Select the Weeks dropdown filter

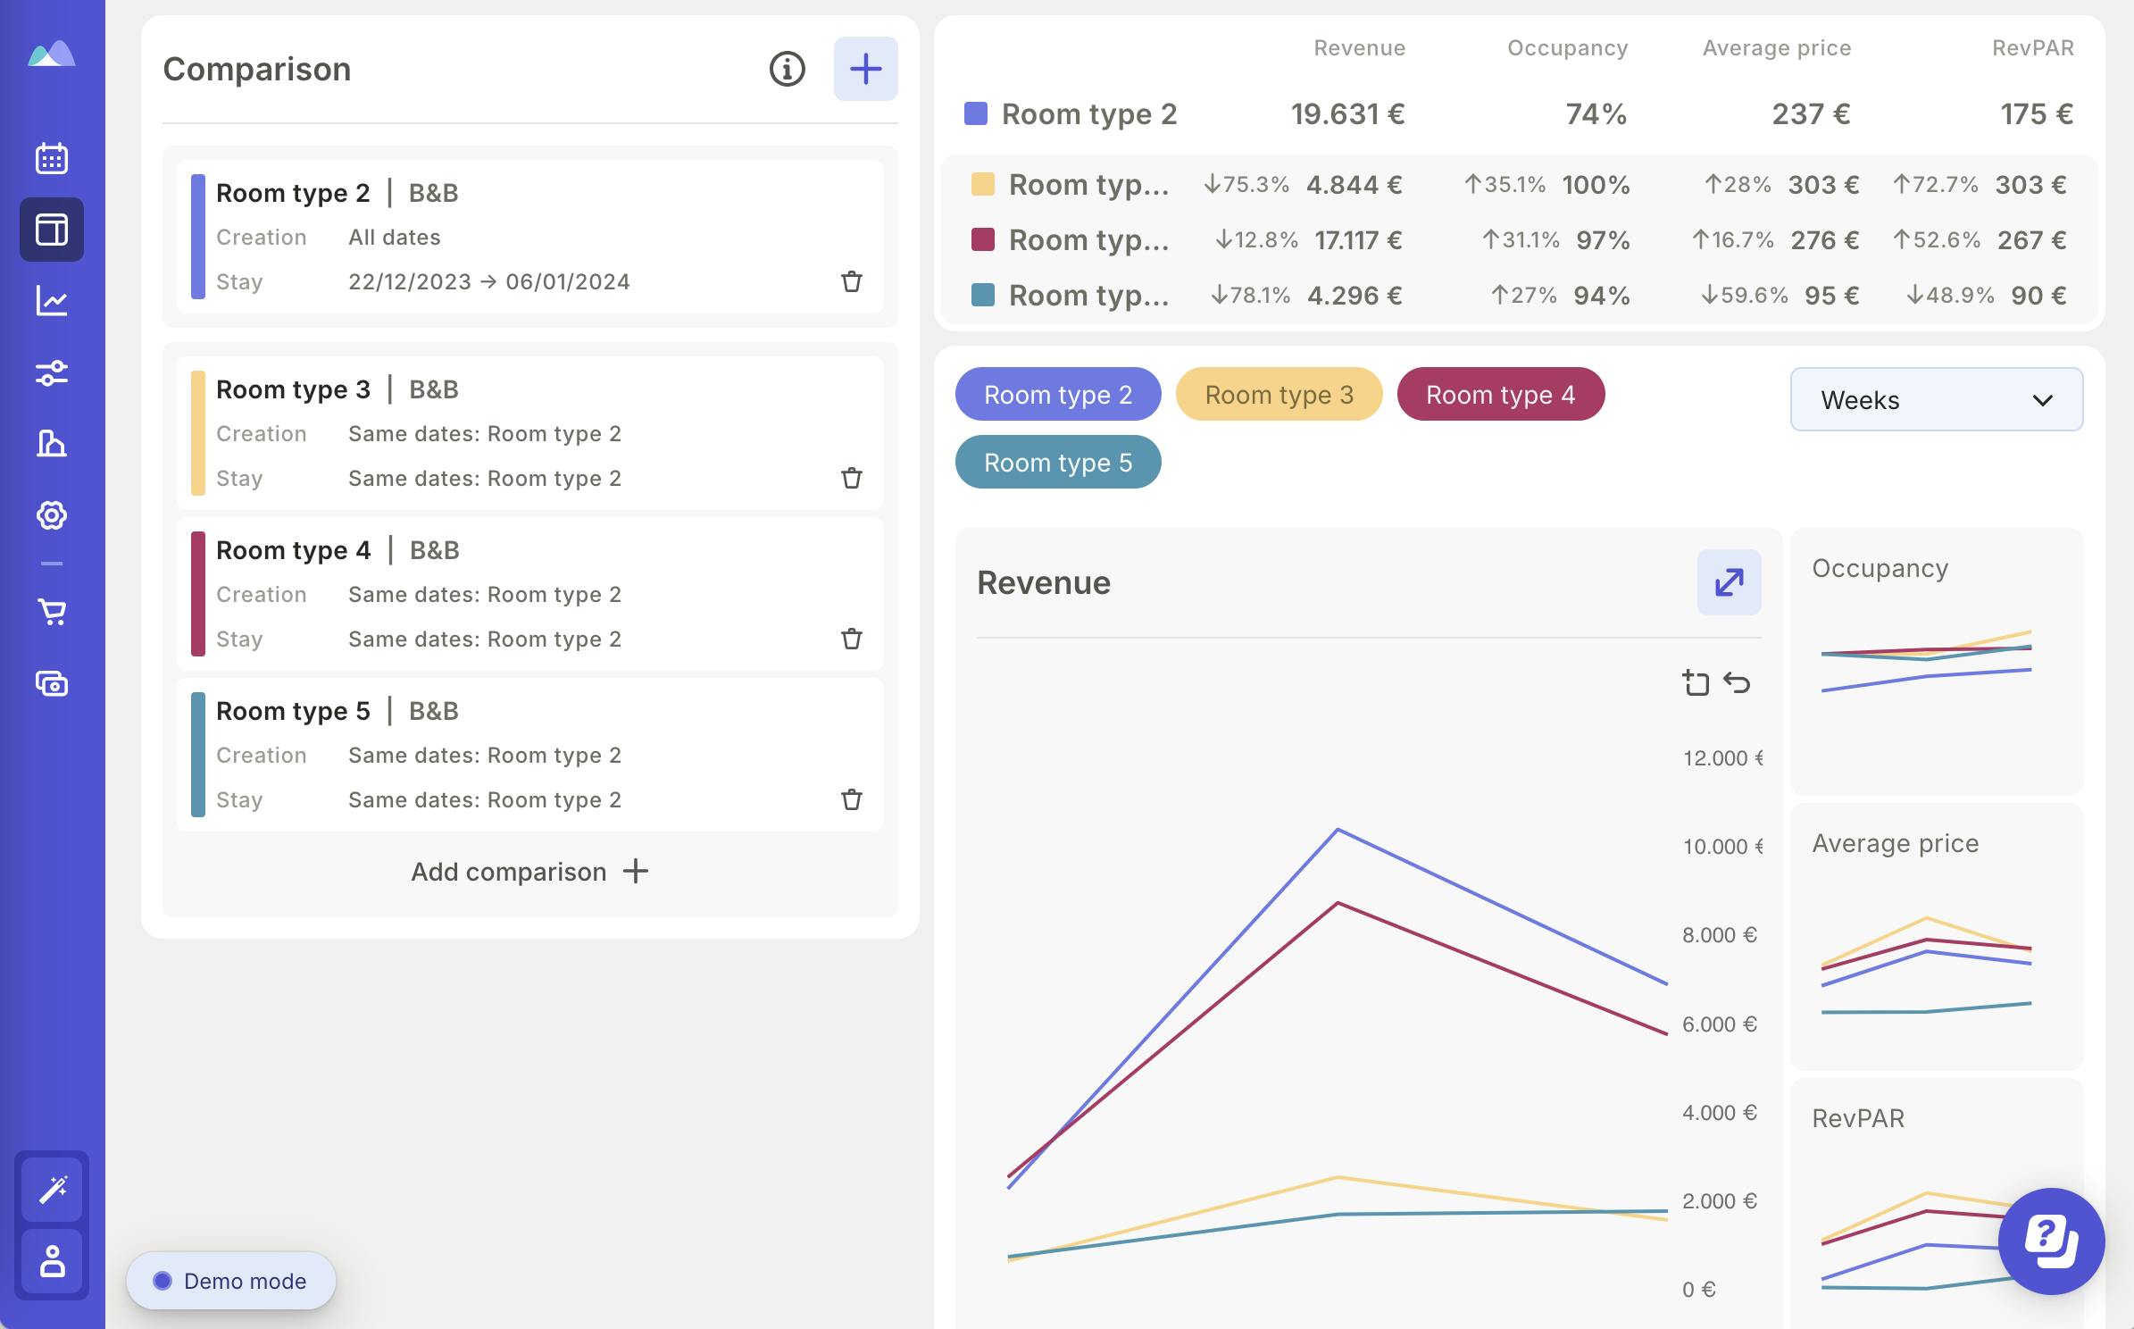point(1935,399)
